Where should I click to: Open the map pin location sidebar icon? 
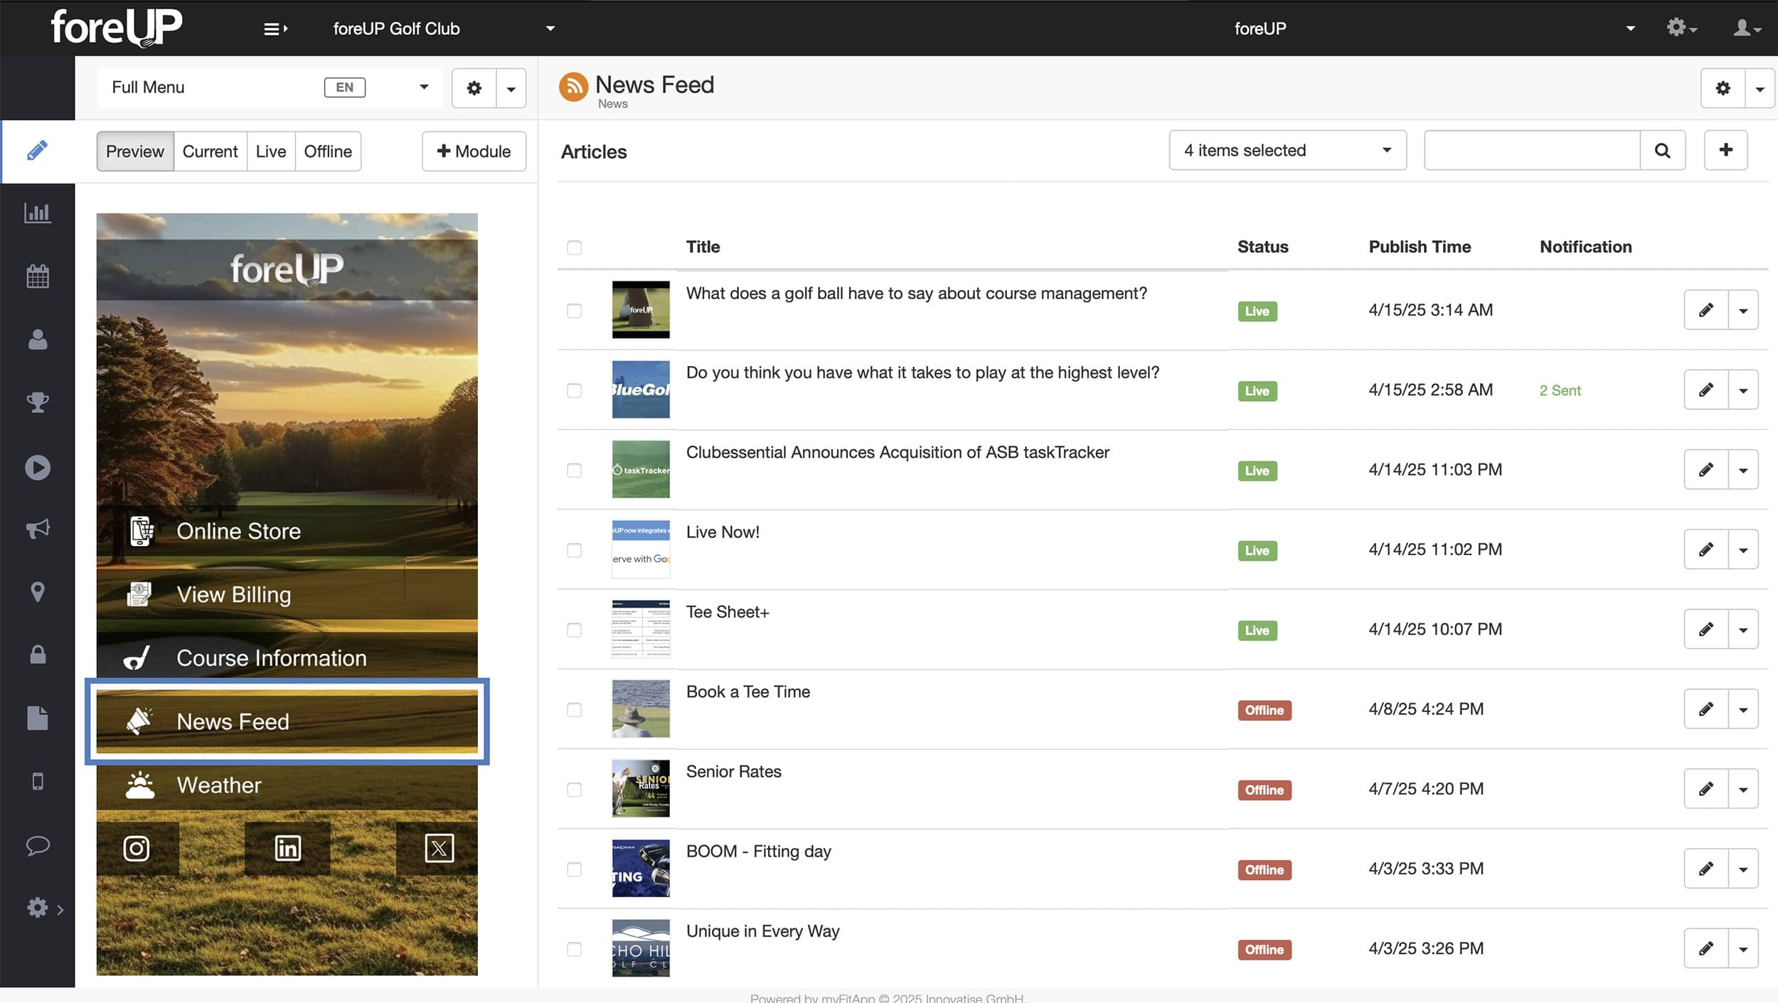coord(38,591)
